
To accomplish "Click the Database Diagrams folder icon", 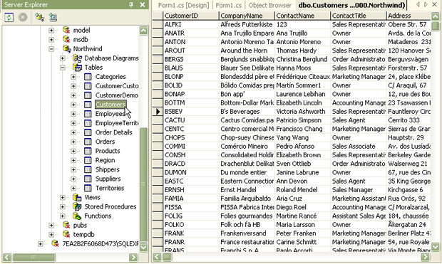I will tap(77, 58).
